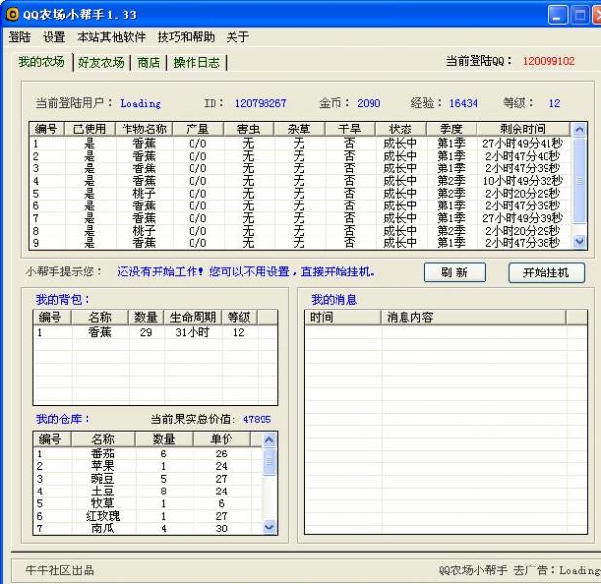Click the 状态 column header
The image size is (601, 584).
[401, 128]
